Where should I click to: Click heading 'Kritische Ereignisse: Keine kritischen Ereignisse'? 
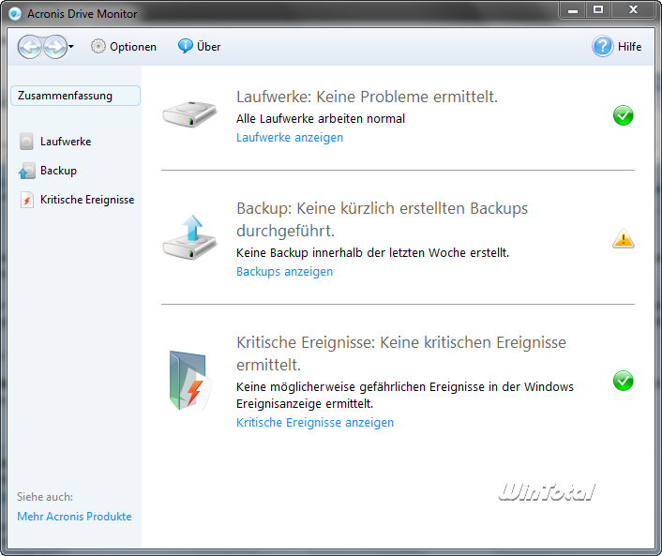(x=401, y=342)
